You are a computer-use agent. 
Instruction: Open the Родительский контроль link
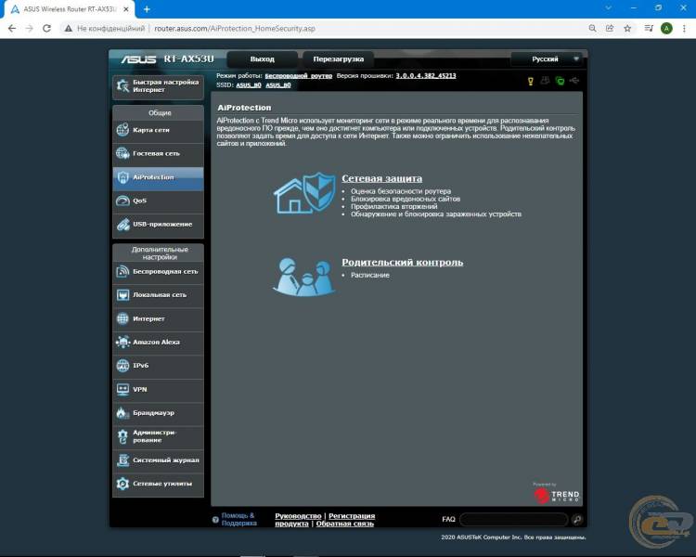coord(403,263)
